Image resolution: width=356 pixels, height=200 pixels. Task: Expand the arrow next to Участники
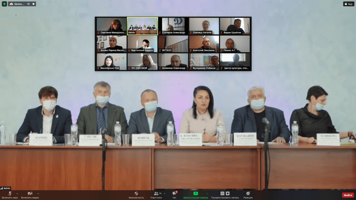pyautogui.click(x=164, y=193)
